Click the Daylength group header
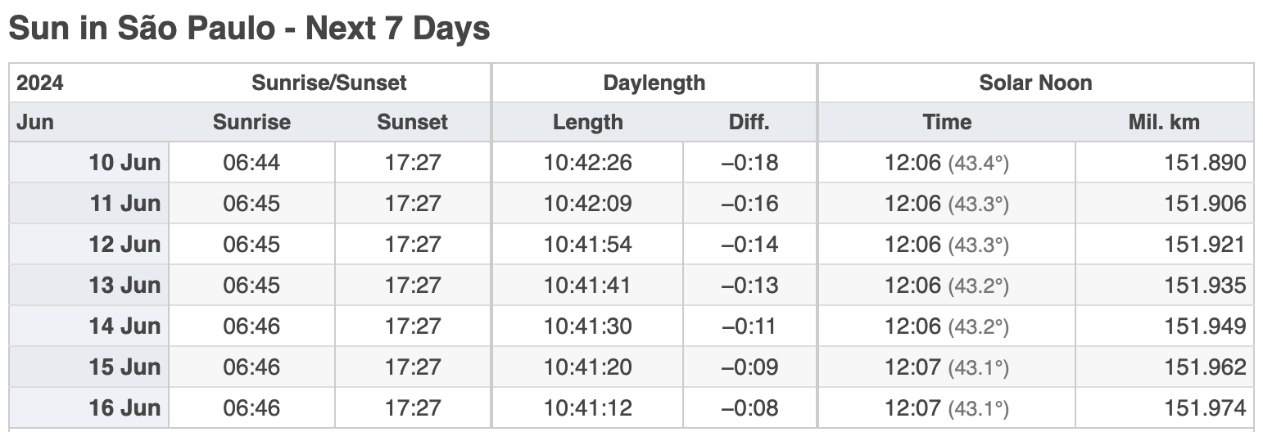This screenshot has height=432, width=1263. pyautogui.click(x=654, y=83)
